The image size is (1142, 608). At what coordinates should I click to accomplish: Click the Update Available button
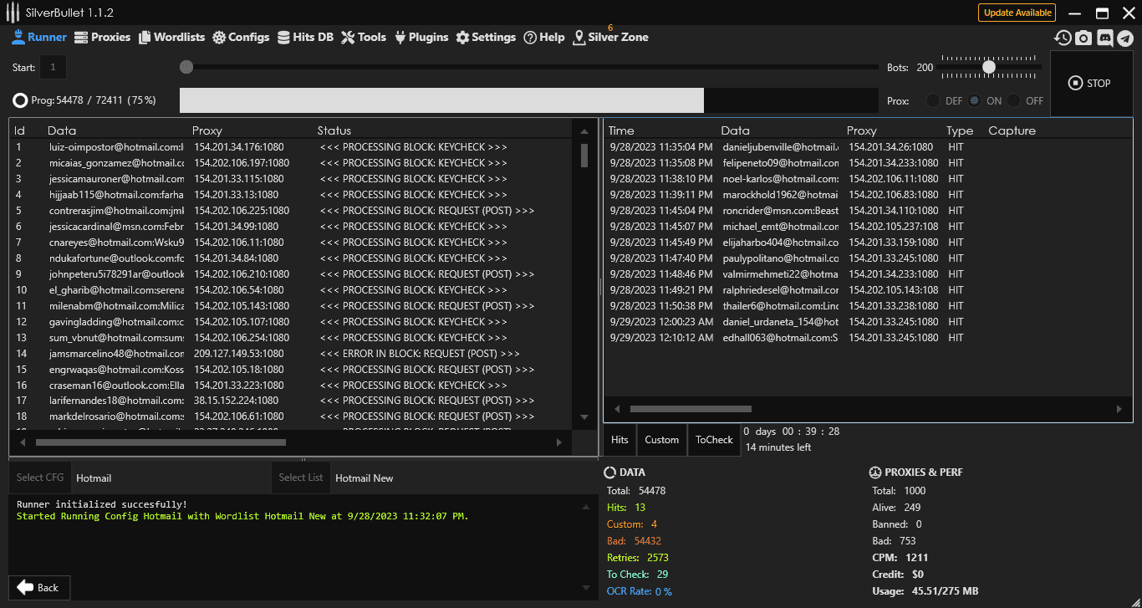(1017, 13)
